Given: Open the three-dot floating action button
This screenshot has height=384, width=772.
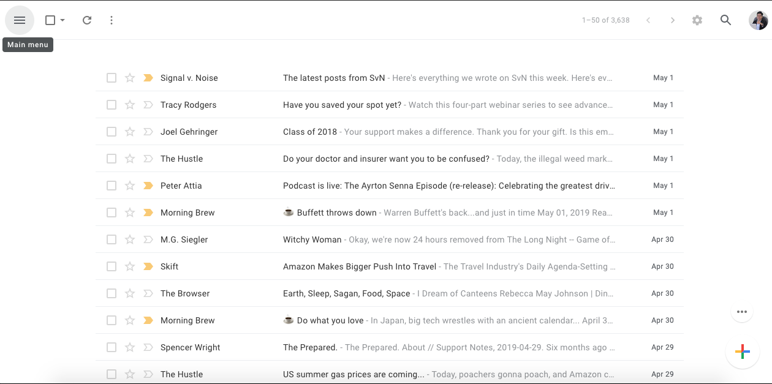Looking at the screenshot, I should (742, 312).
